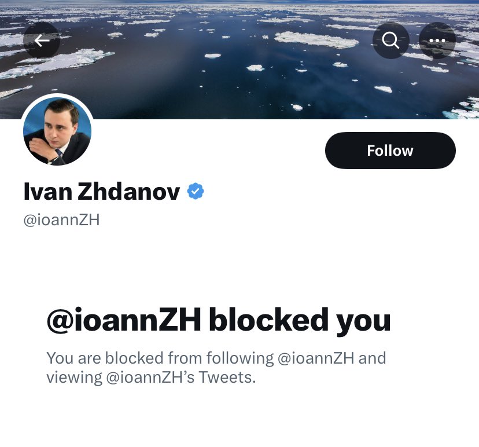479x447 pixels.
Task: Click the '@ioannZH blocked you' heading
Action: pyautogui.click(x=219, y=320)
